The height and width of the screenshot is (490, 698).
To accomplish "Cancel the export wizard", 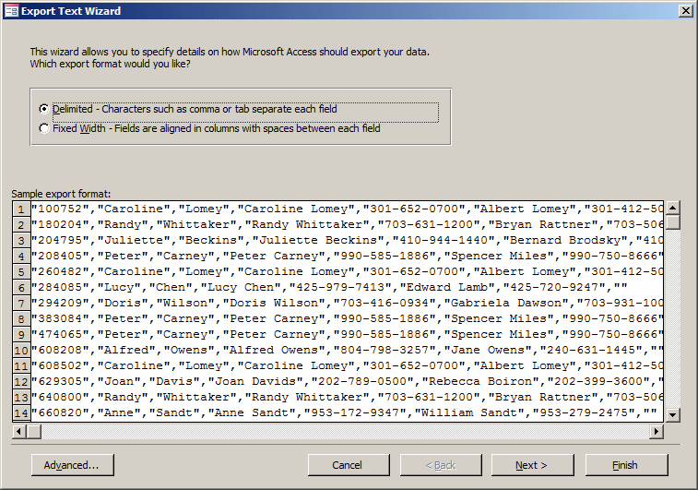I will 349,465.
